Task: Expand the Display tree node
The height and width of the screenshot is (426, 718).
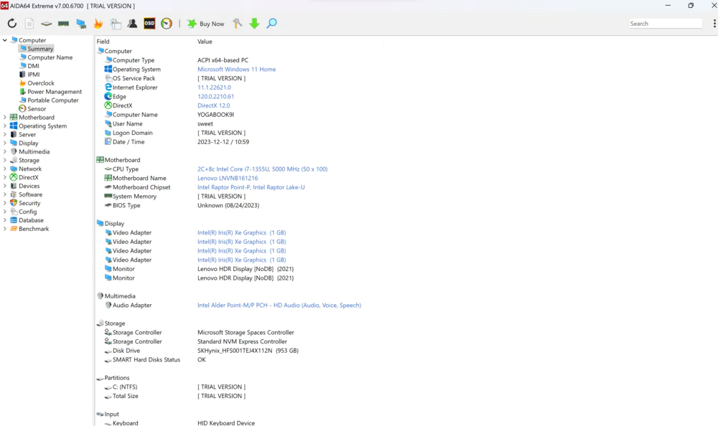Action: 5,143
